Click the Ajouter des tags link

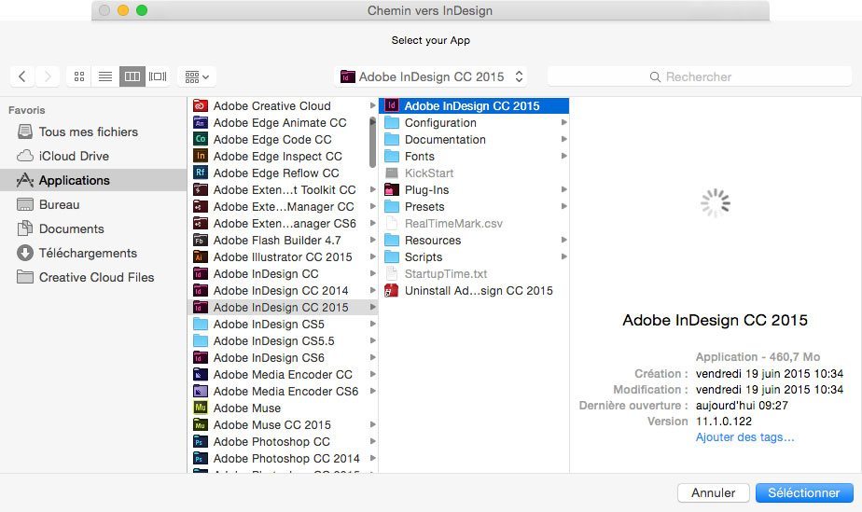pyautogui.click(x=744, y=436)
